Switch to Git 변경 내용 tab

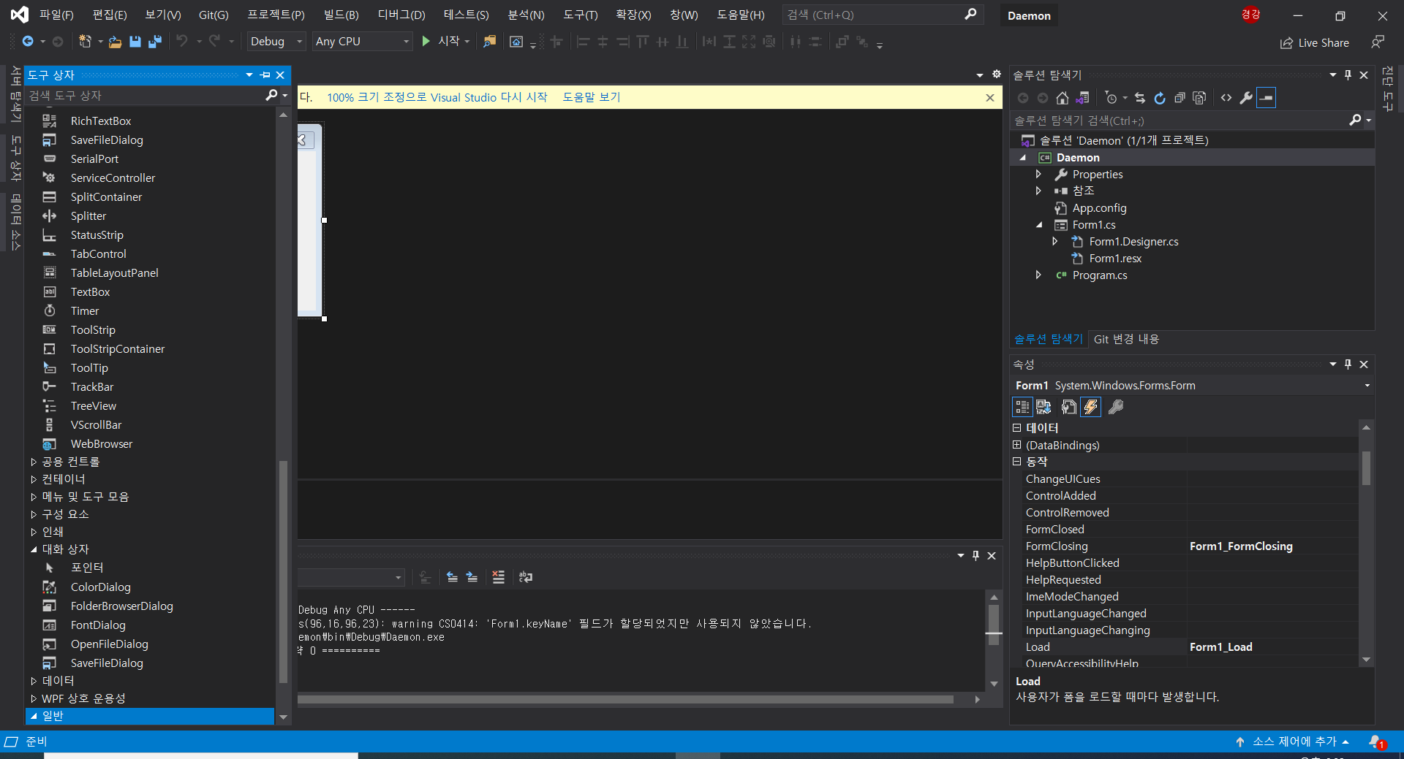point(1126,339)
